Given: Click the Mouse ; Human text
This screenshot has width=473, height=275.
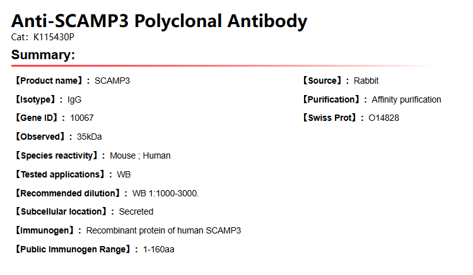Looking at the screenshot, I should click(x=140, y=155).
